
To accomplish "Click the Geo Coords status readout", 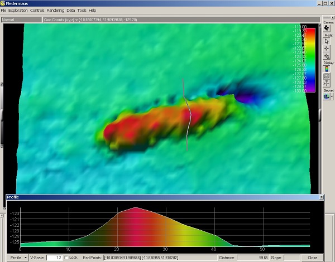I will coord(181,20).
